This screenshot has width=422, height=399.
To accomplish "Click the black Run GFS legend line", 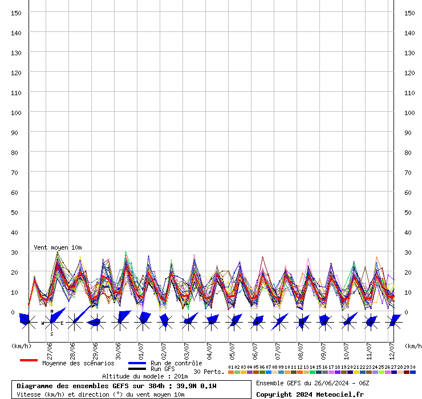I will pyautogui.click(x=137, y=369).
